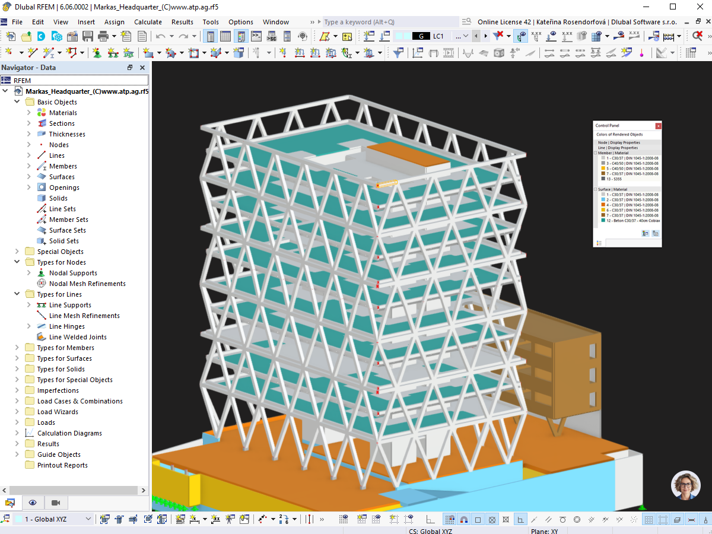712x534 pixels.
Task: Click the filter funnel with red X icon
Action: [x=498, y=36]
